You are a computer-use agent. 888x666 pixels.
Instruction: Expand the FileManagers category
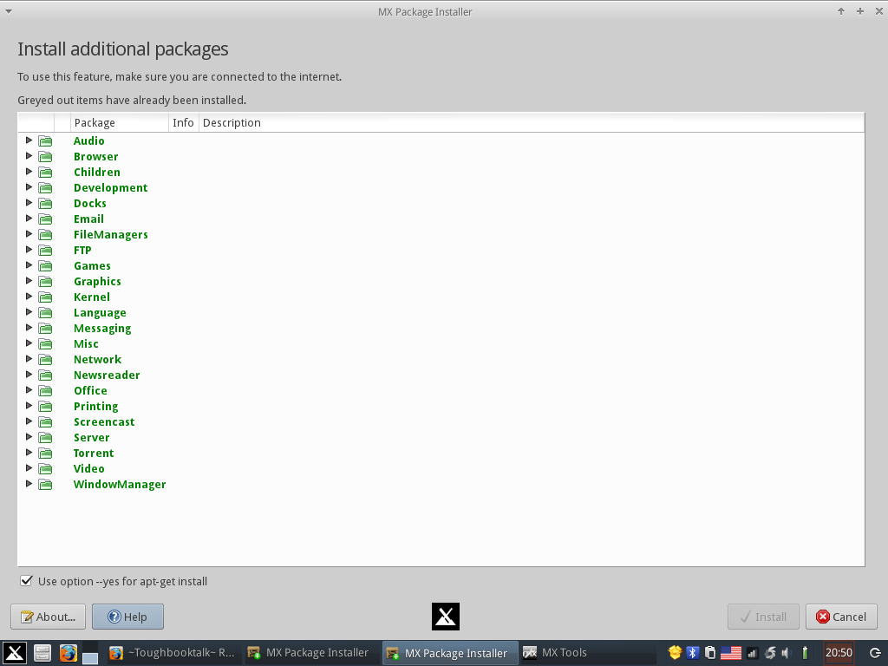(x=29, y=234)
